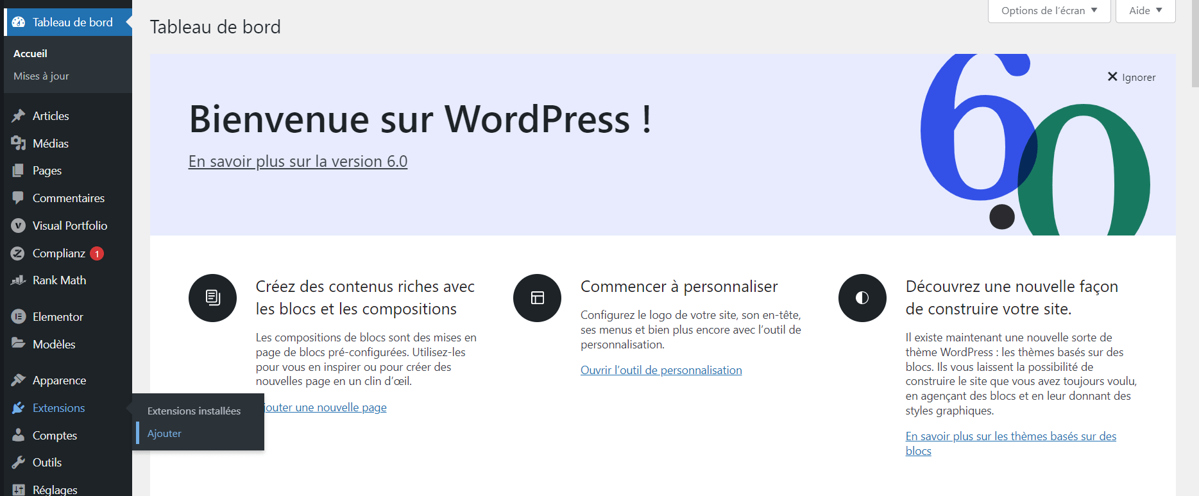Dismiss welcome panel with Ignorer
This screenshot has width=1199, height=496.
point(1132,77)
